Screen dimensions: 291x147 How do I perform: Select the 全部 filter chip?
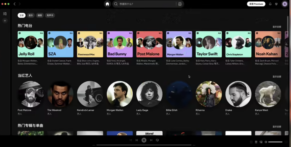22,15
